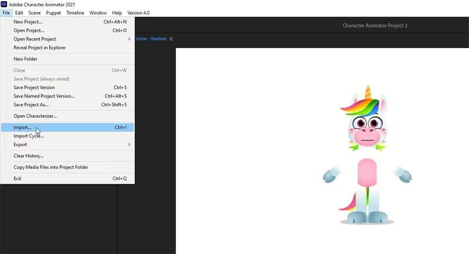Open the Puppet menu
This screenshot has height=254, width=469.
point(53,13)
